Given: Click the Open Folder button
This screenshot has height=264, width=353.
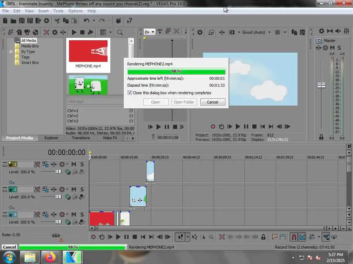Looking at the screenshot, I should pos(184,102).
